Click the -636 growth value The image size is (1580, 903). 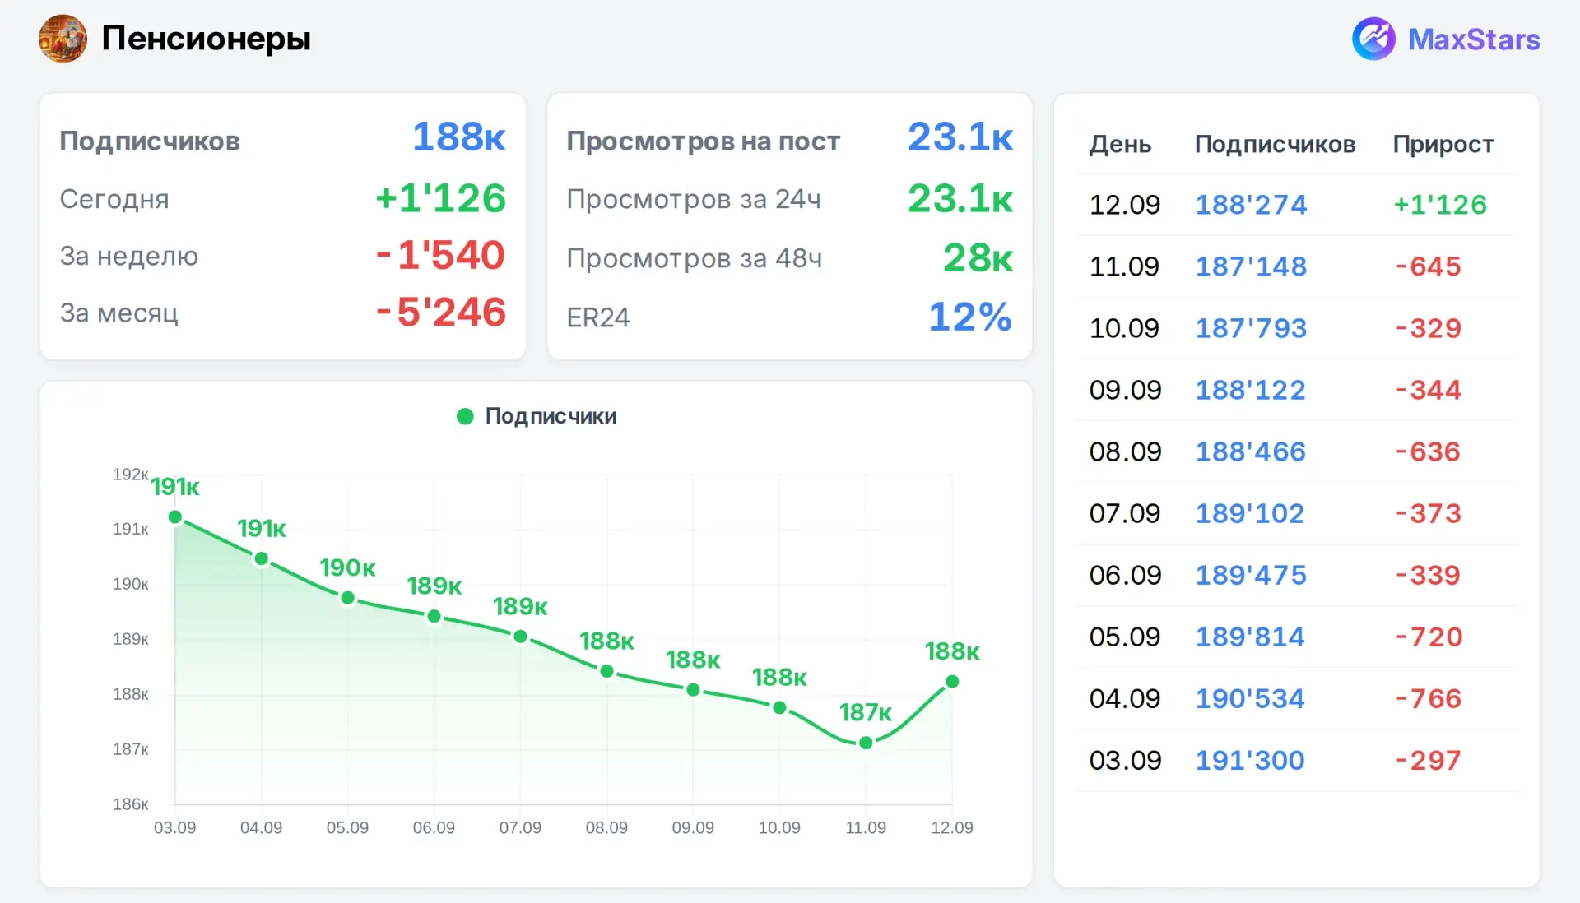(x=1428, y=451)
